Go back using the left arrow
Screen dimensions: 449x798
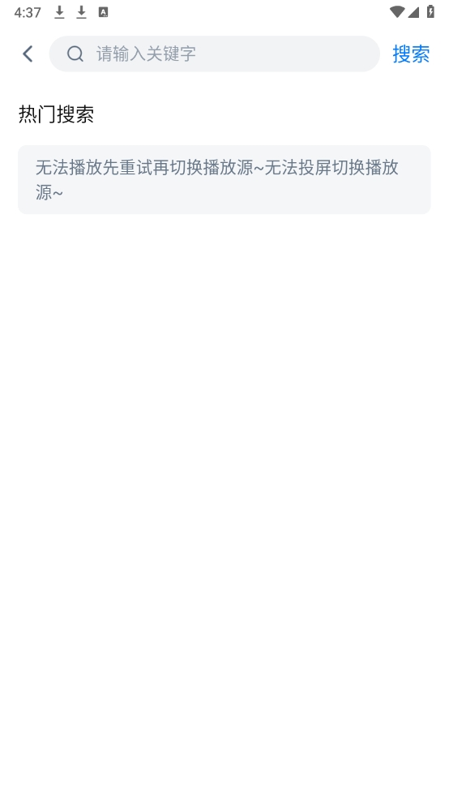28,54
